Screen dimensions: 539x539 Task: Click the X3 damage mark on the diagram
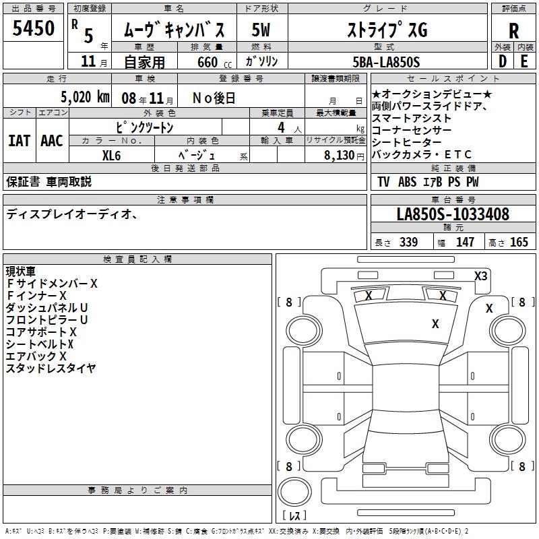[481, 276]
